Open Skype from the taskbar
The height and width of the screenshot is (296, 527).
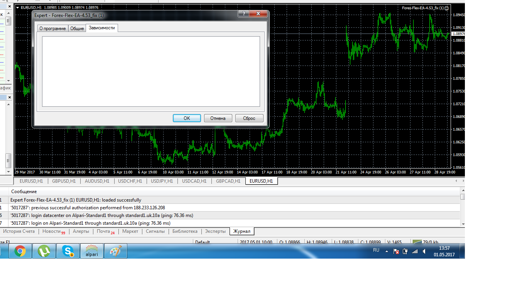point(68,251)
